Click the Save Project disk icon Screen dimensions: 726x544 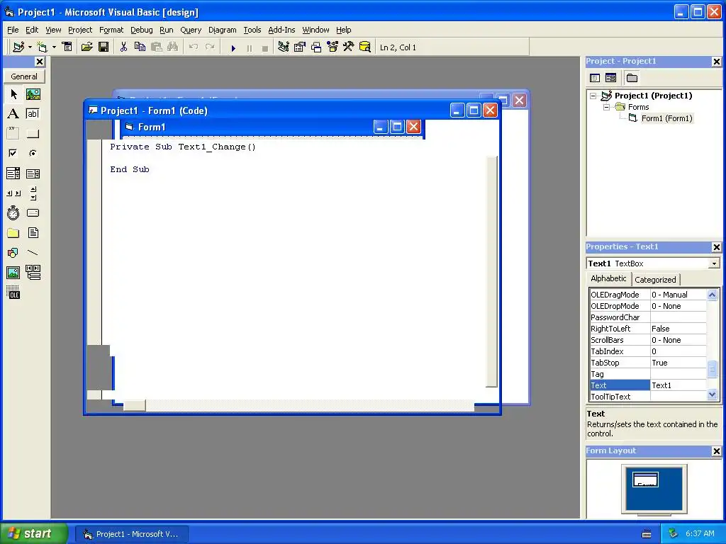(104, 47)
